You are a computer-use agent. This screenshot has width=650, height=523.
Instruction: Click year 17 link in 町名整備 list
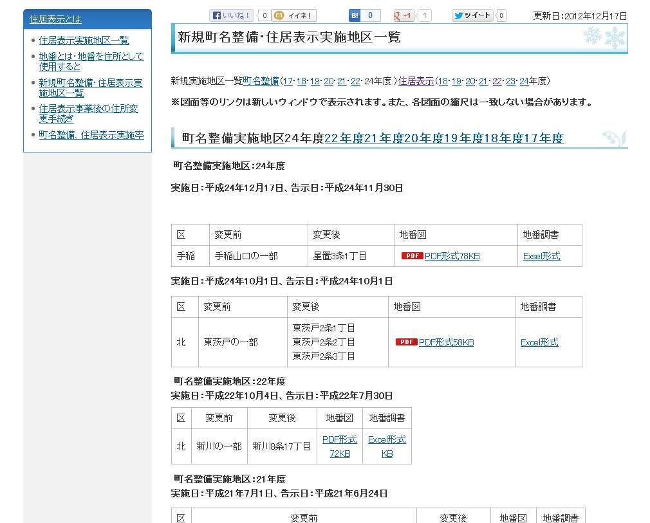pos(288,81)
